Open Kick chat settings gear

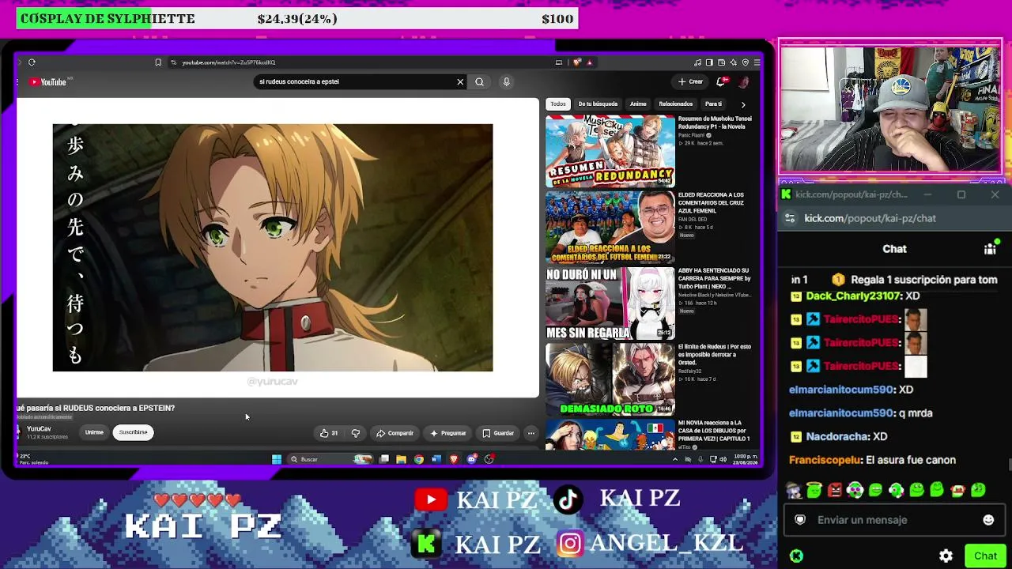[946, 556]
